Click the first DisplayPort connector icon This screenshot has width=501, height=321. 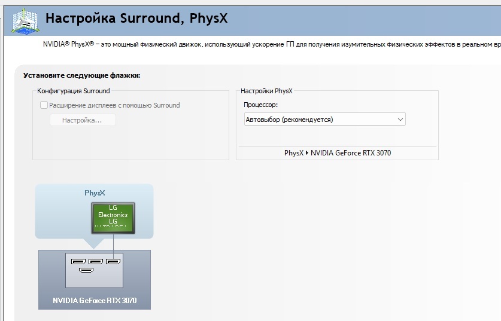78,262
